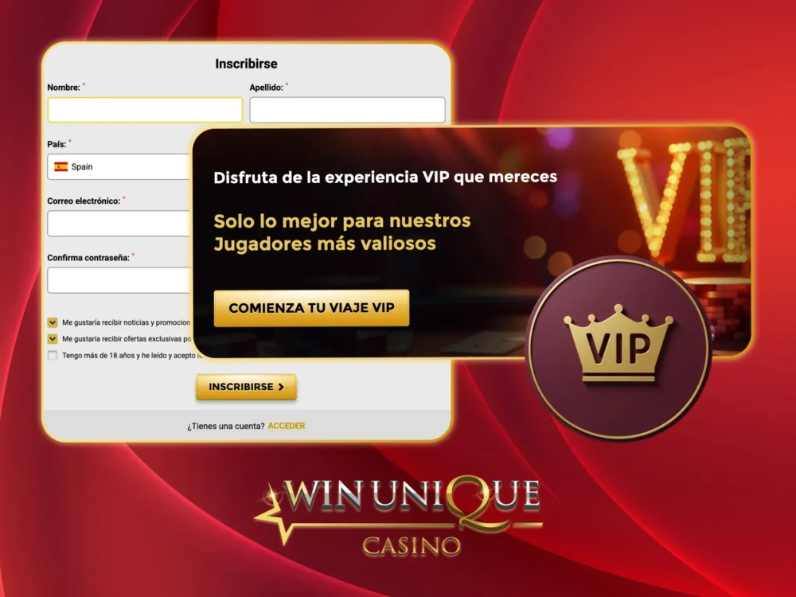Open the País country dropdown
Viewport: 796px width, 597px height.
(x=119, y=166)
